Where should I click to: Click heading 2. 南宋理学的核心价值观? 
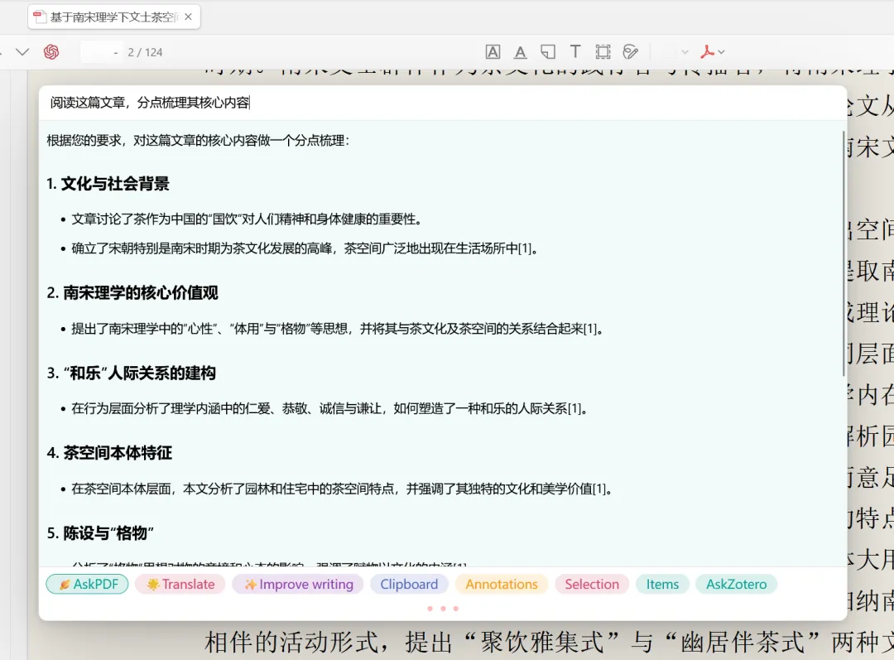(132, 292)
